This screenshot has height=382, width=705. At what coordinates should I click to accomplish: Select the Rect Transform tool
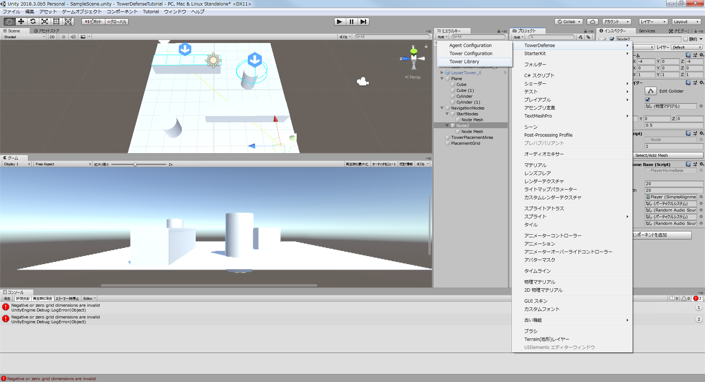56,22
